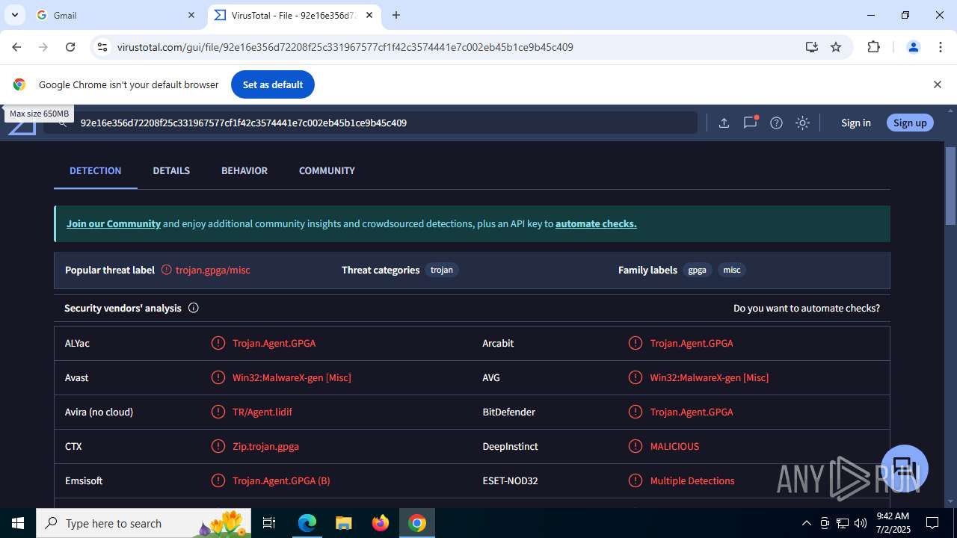The width and height of the screenshot is (957, 538).
Task: Open the Chrome three-dot menu
Action: (941, 47)
